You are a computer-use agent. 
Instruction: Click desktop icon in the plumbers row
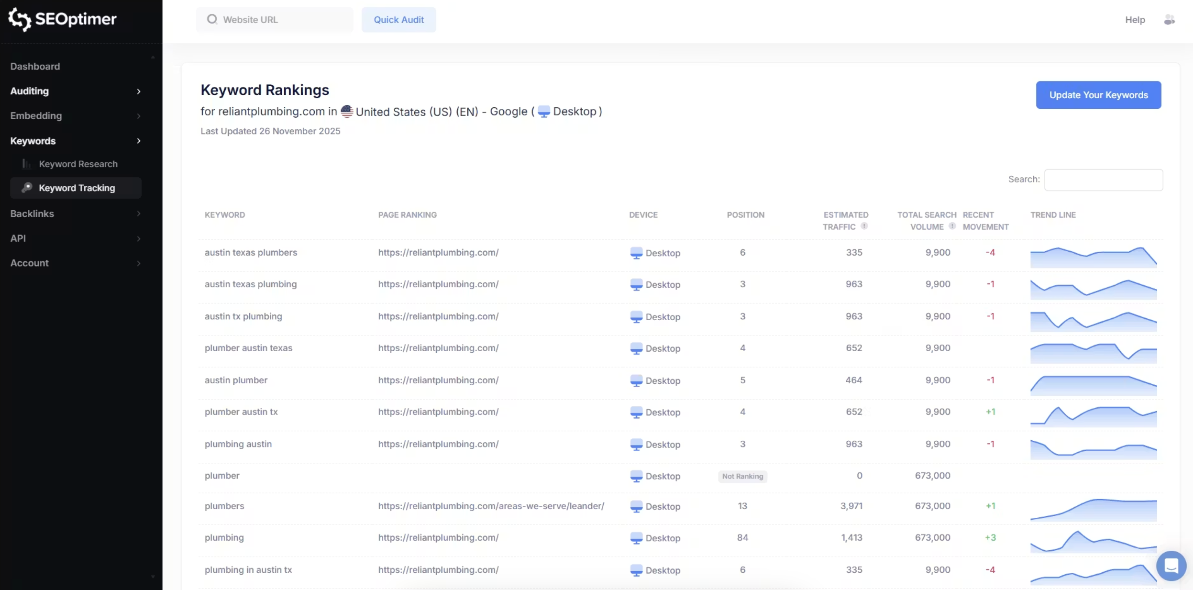click(636, 507)
